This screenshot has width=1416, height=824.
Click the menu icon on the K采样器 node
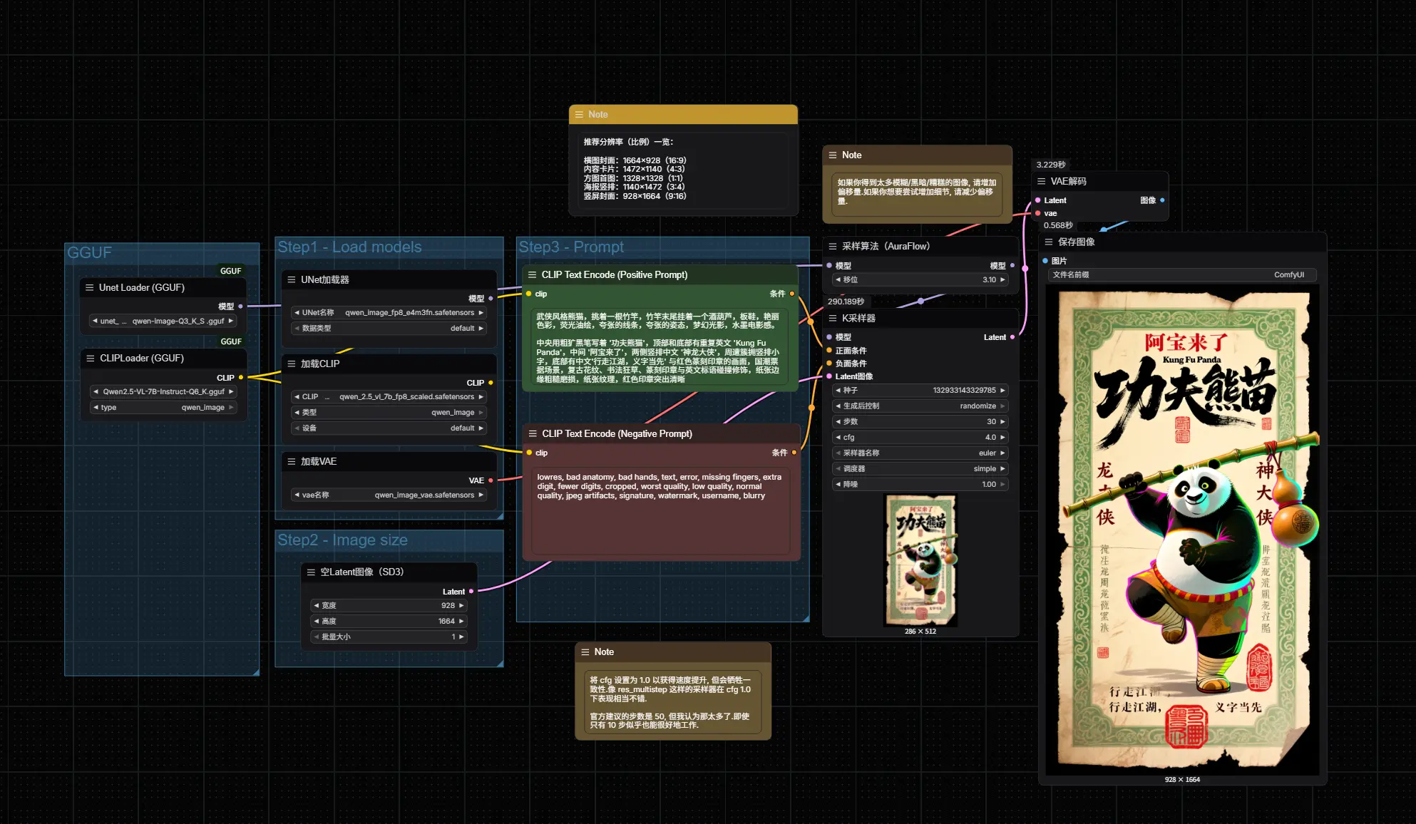(832, 318)
